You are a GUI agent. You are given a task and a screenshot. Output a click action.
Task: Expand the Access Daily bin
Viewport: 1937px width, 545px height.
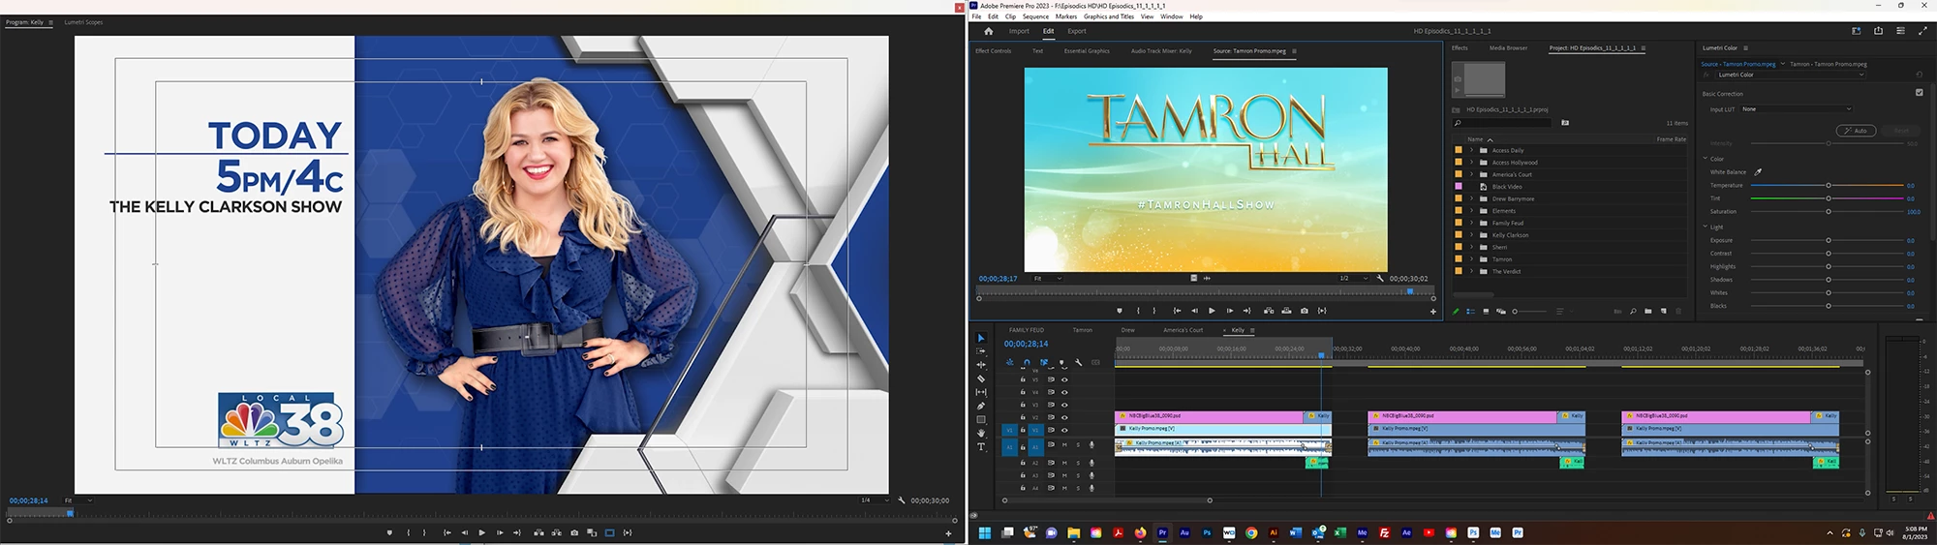point(1471,150)
